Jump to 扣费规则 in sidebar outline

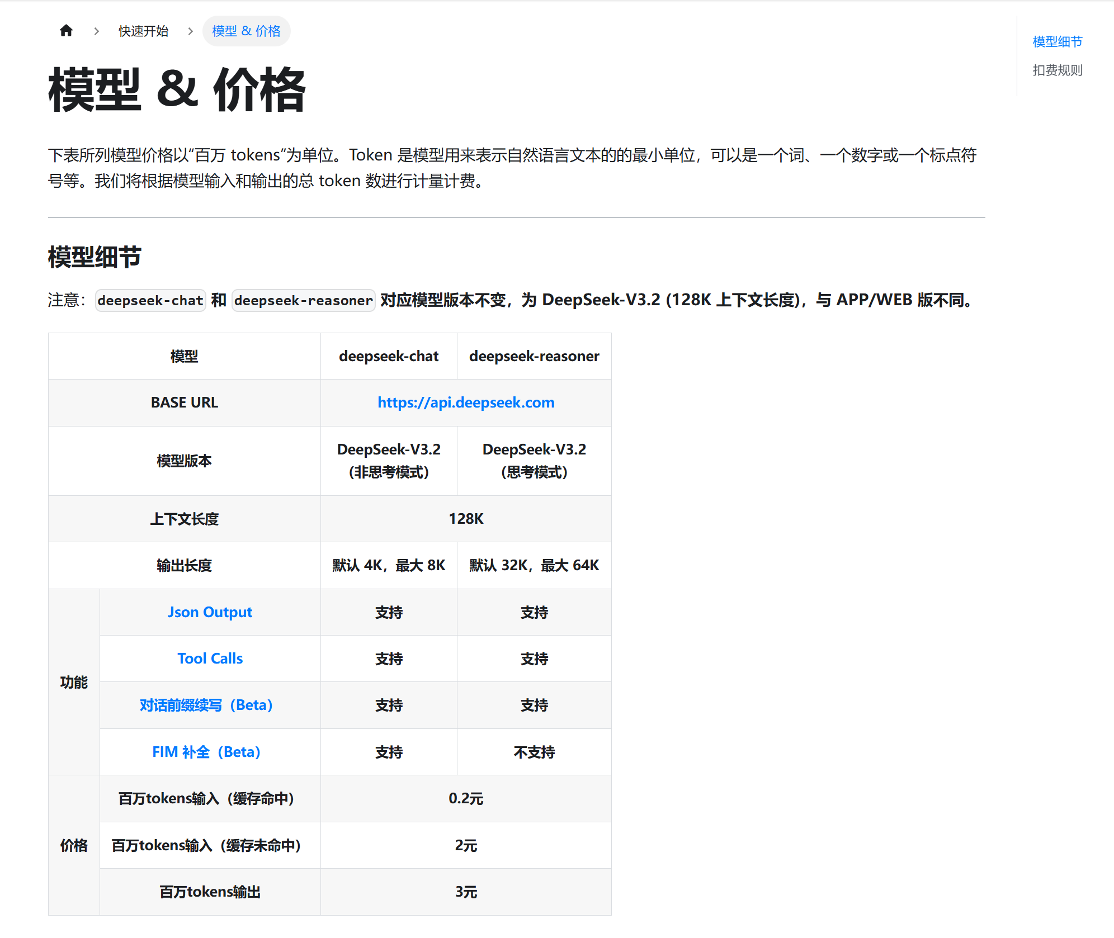pyautogui.click(x=1057, y=70)
